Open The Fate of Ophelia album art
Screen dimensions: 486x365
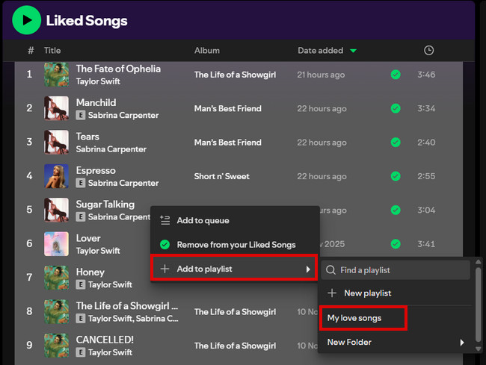tap(56, 75)
